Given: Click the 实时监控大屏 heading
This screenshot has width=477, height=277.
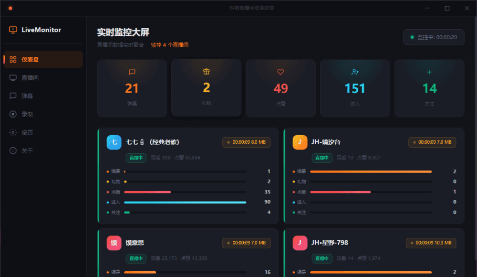Looking at the screenshot, I should click(x=123, y=32).
